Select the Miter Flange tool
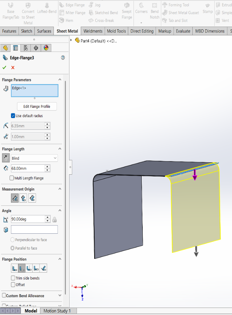This screenshot has height=315, width=232. click(73, 13)
